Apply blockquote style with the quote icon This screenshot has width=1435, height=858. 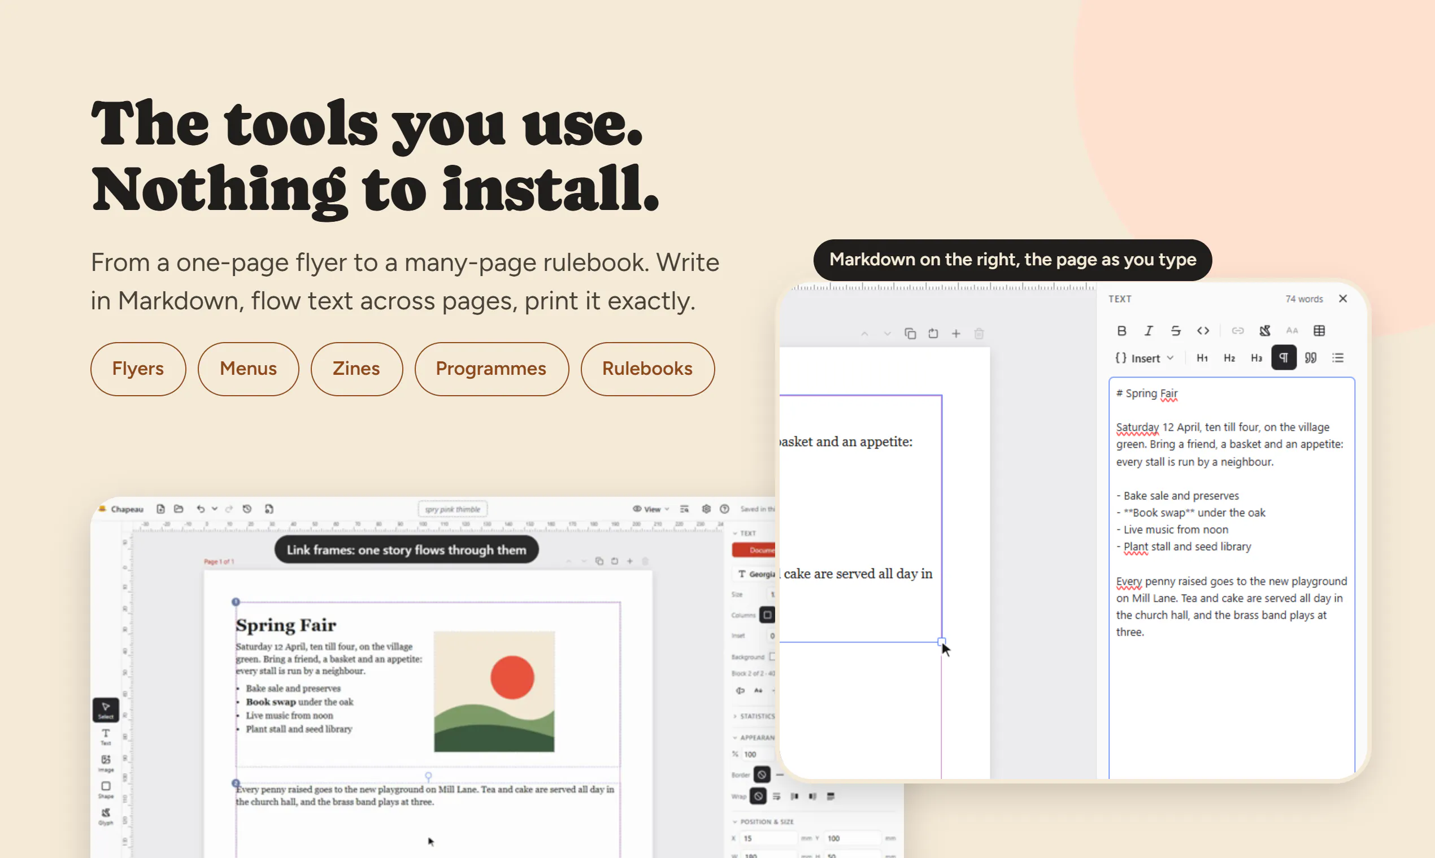(1311, 358)
